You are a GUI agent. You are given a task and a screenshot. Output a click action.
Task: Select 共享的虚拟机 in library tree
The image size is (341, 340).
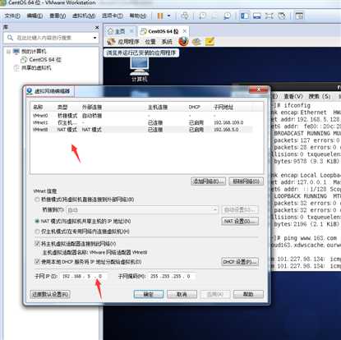point(36,67)
